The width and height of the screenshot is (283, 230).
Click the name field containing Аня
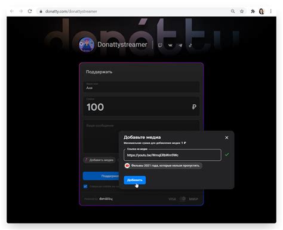coord(141,87)
